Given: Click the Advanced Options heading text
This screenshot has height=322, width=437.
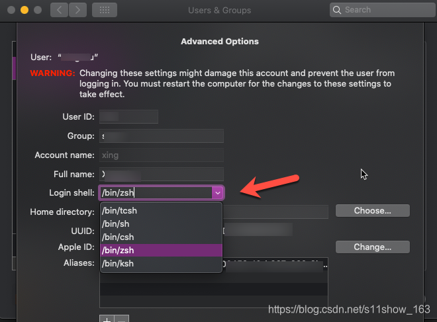Looking at the screenshot, I should tap(220, 42).
